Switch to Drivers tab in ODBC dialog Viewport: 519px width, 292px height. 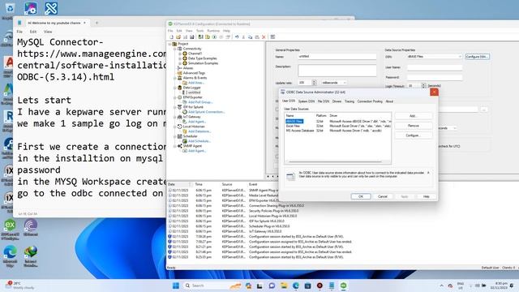point(337,101)
